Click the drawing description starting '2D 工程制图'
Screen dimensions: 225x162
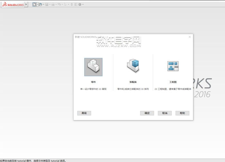pos(173,89)
